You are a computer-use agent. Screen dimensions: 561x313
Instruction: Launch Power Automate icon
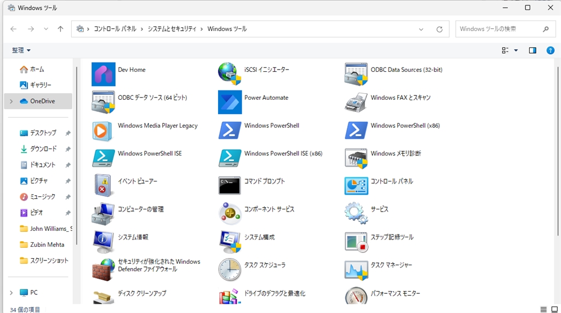point(230,102)
